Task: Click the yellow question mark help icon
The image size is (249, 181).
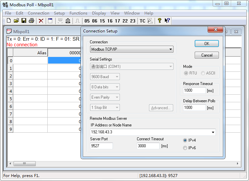Action: (160, 21)
